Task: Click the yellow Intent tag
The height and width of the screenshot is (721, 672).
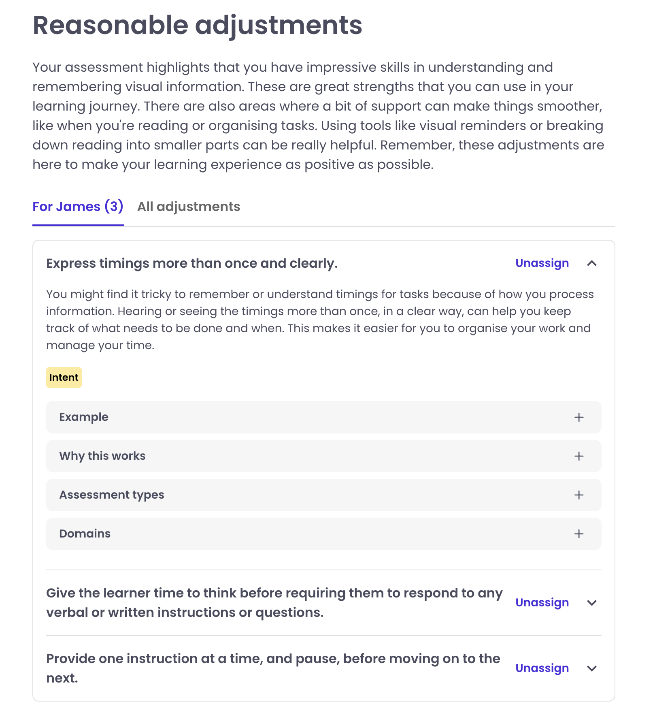Action: 64,378
